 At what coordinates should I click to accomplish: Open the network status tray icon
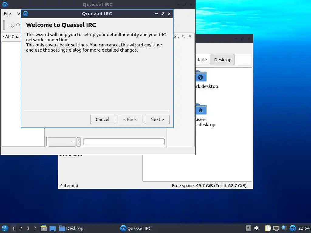276,228
